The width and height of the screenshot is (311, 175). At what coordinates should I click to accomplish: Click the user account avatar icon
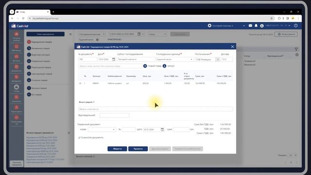pyautogui.click(x=262, y=26)
